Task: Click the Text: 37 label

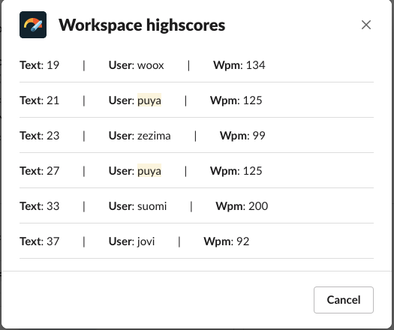Action: 40,241
